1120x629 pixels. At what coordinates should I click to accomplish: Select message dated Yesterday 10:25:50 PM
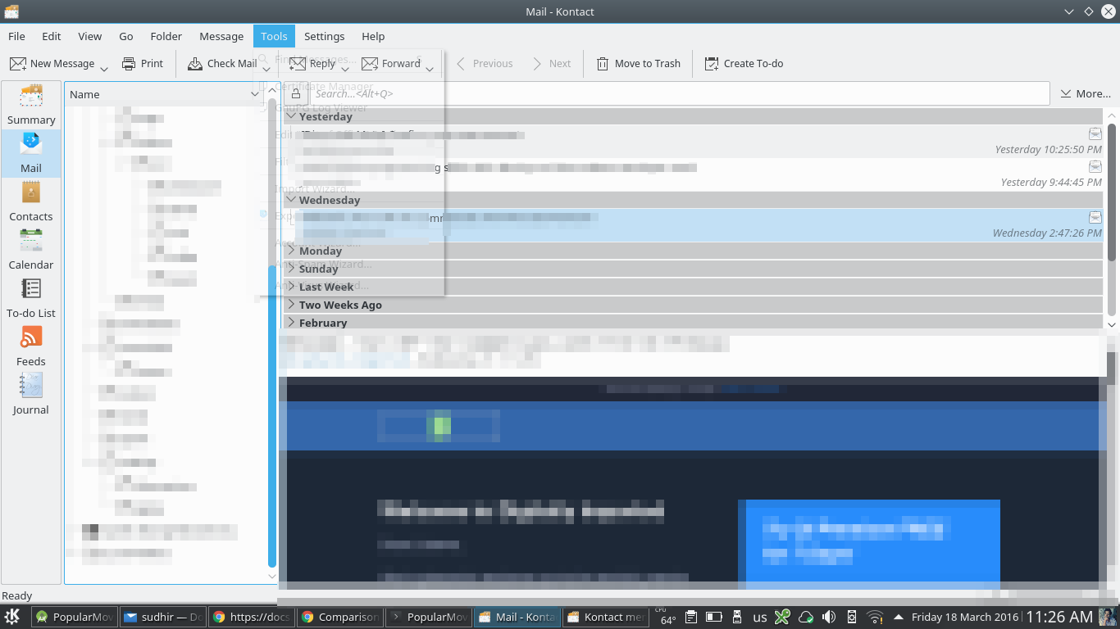coord(694,142)
